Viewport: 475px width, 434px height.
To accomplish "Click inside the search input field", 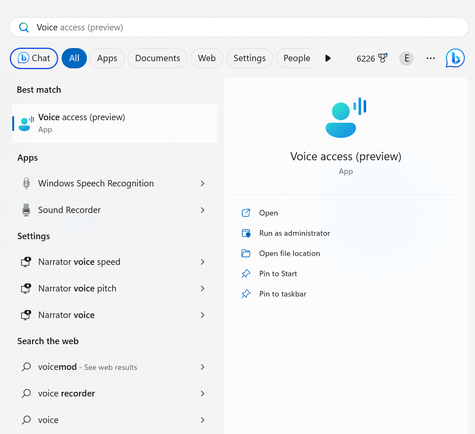I will (x=169, y=27).
